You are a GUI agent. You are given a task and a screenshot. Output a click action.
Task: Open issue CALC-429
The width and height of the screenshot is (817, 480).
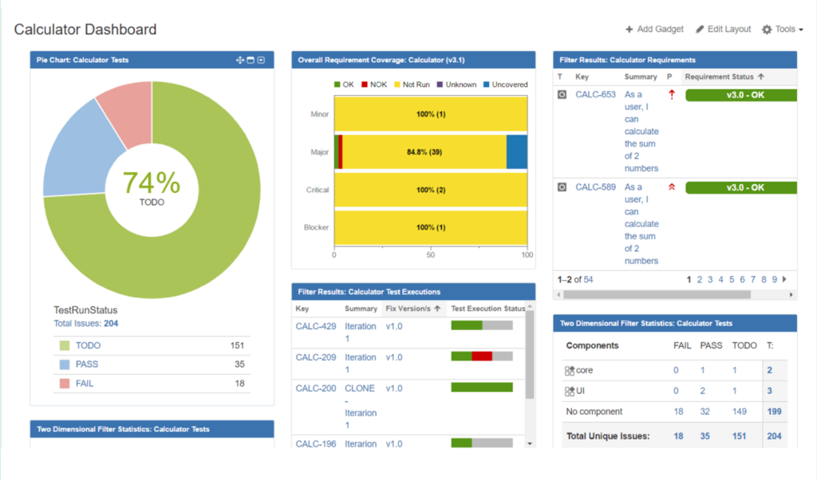tap(317, 326)
